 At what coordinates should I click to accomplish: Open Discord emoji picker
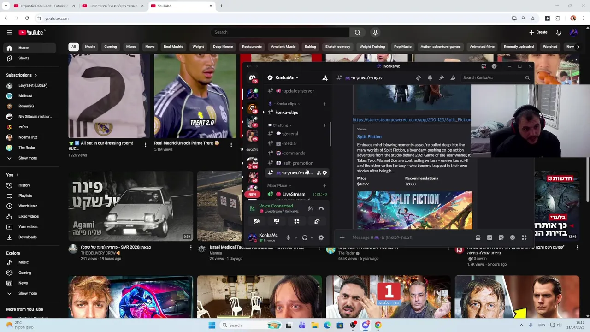click(513, 237)
